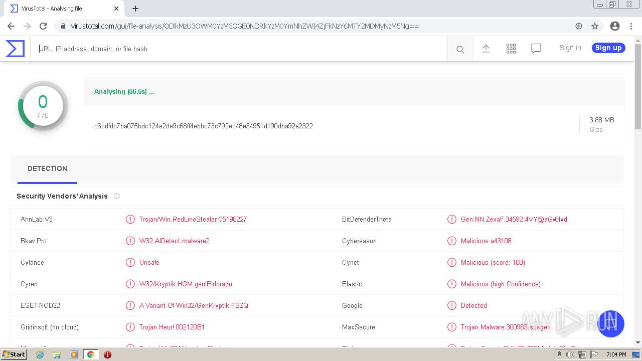This screenshot has height=361, width=642.
Task: Click the info icon beside Security Vendors' Analysis
Action: (117, 196)
